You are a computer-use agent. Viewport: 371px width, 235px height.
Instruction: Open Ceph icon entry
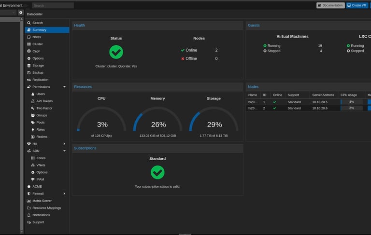29,51
